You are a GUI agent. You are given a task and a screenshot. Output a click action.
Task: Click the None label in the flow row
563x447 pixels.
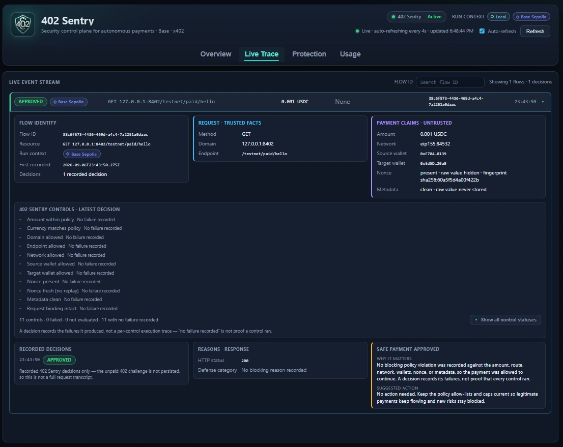[x=342, y=102]
